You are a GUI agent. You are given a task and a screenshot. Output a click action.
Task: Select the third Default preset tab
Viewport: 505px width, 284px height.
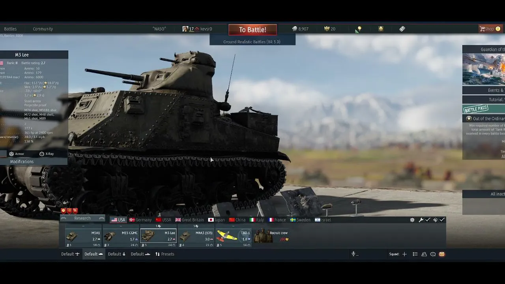point(117,254)
